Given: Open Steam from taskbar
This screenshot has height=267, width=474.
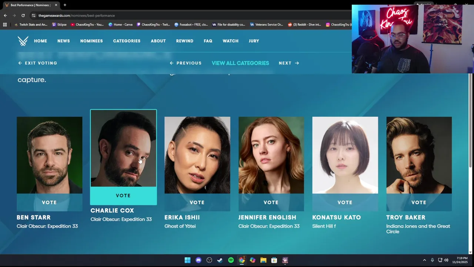Looking at the screenshot, I should [x=220, y=260].
